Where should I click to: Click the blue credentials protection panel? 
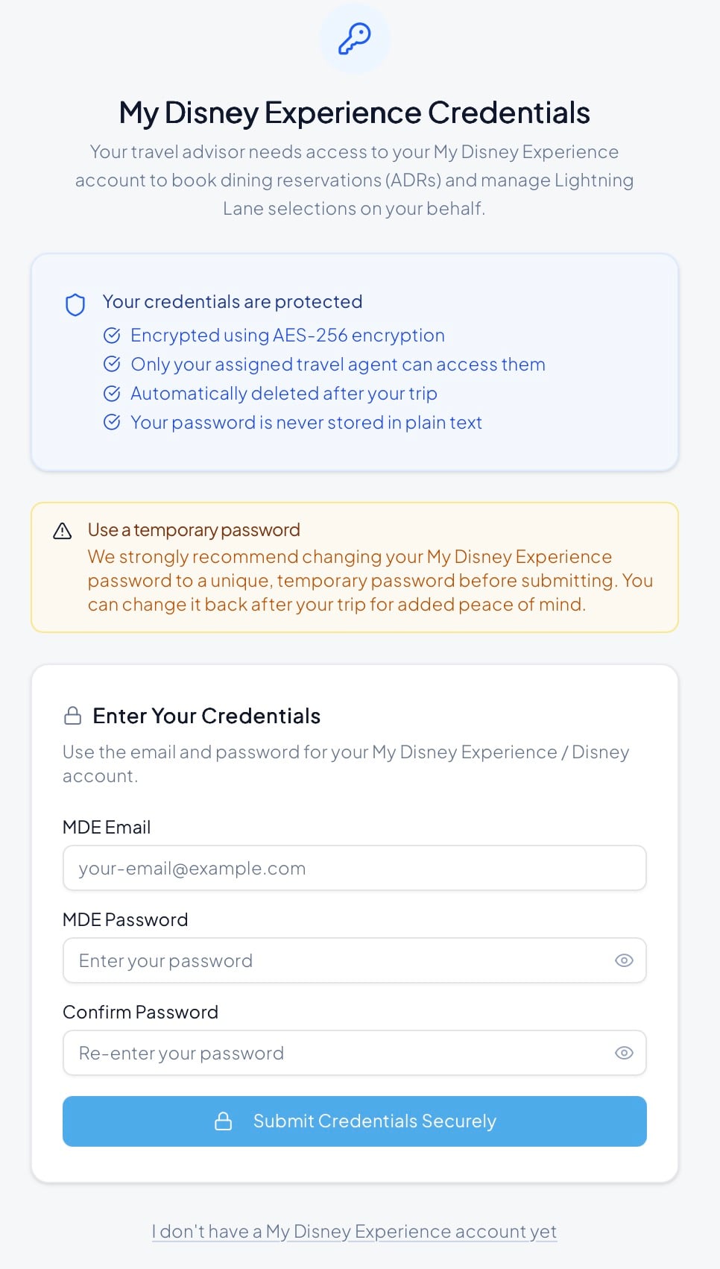click(354, 362)
